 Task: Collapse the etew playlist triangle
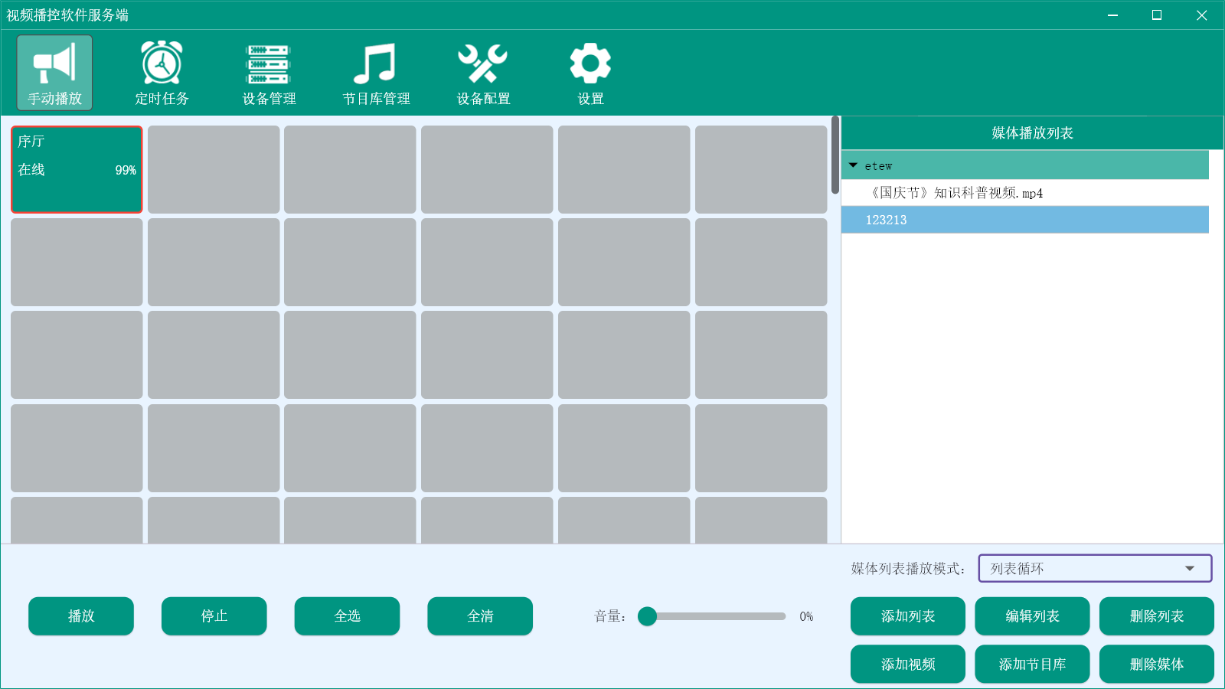tap(853, 165)
